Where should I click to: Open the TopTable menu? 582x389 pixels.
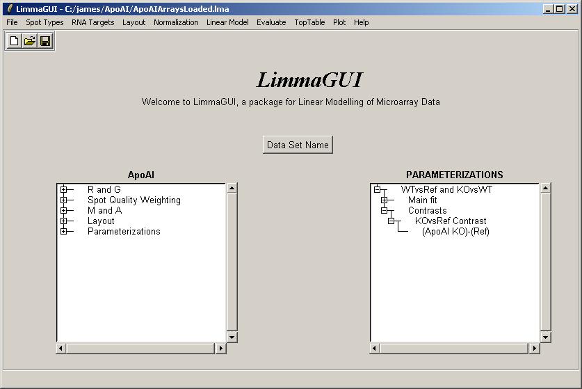point(309,22)
